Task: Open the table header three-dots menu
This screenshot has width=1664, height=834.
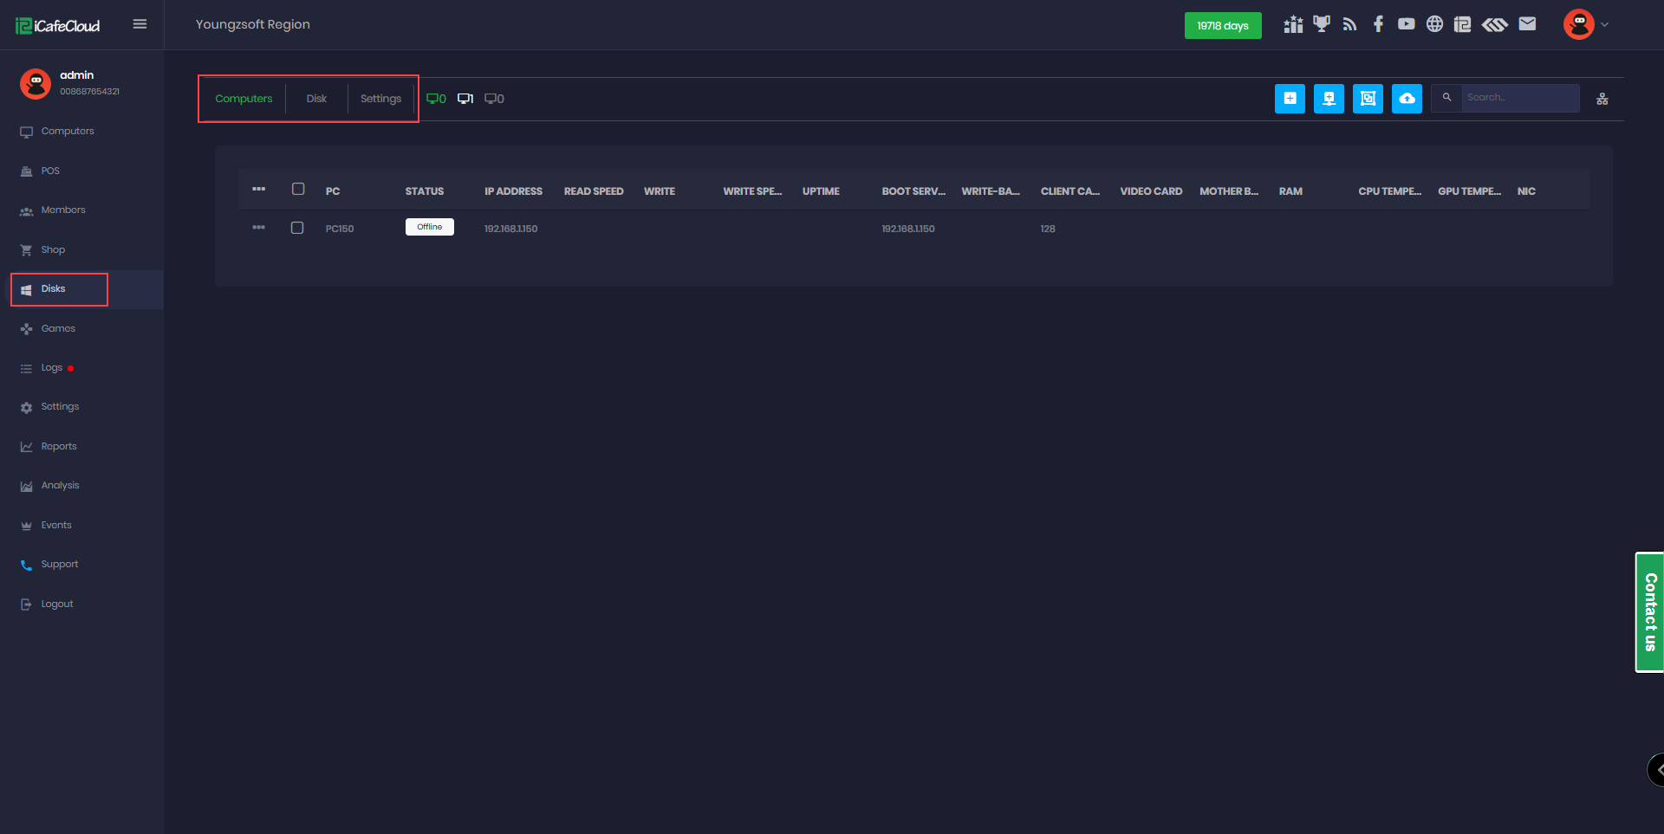Action: point(258,189)
